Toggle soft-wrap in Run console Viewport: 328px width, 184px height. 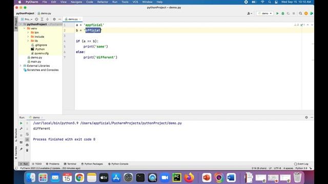27,134
